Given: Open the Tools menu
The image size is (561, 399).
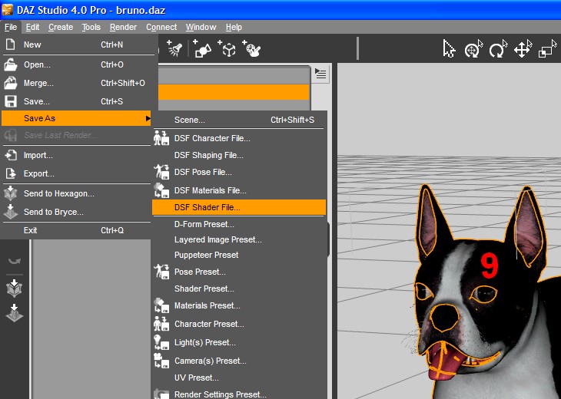Looking at the screenshot, I should coord(91,27).
